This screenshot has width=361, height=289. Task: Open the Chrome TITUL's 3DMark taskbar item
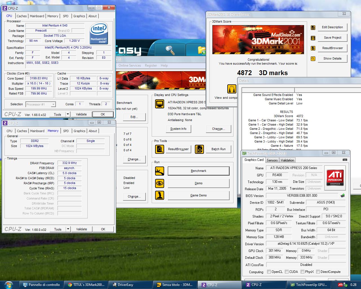[x=86, y=285]
